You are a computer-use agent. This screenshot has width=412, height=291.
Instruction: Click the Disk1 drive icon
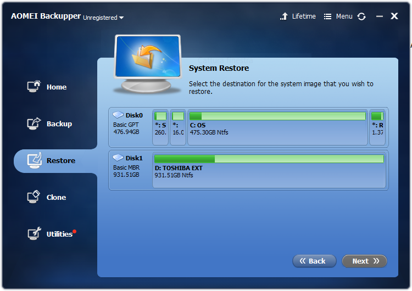pyautogui.click(x=118, y=158)
